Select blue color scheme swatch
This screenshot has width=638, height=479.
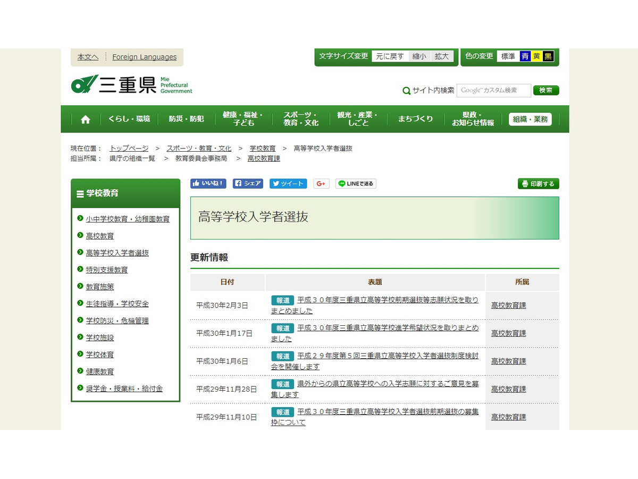[x=525, y=56]
